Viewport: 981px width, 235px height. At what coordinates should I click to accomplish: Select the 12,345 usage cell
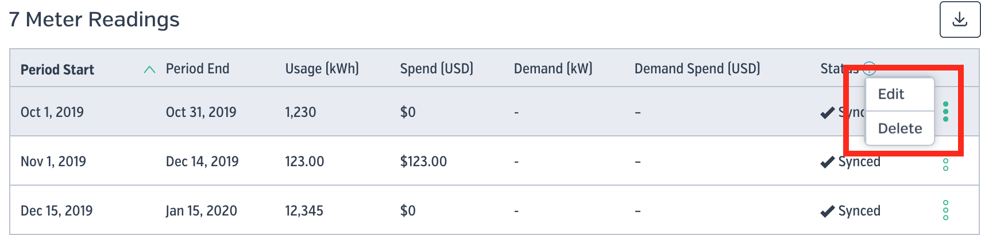click(304, 211)
